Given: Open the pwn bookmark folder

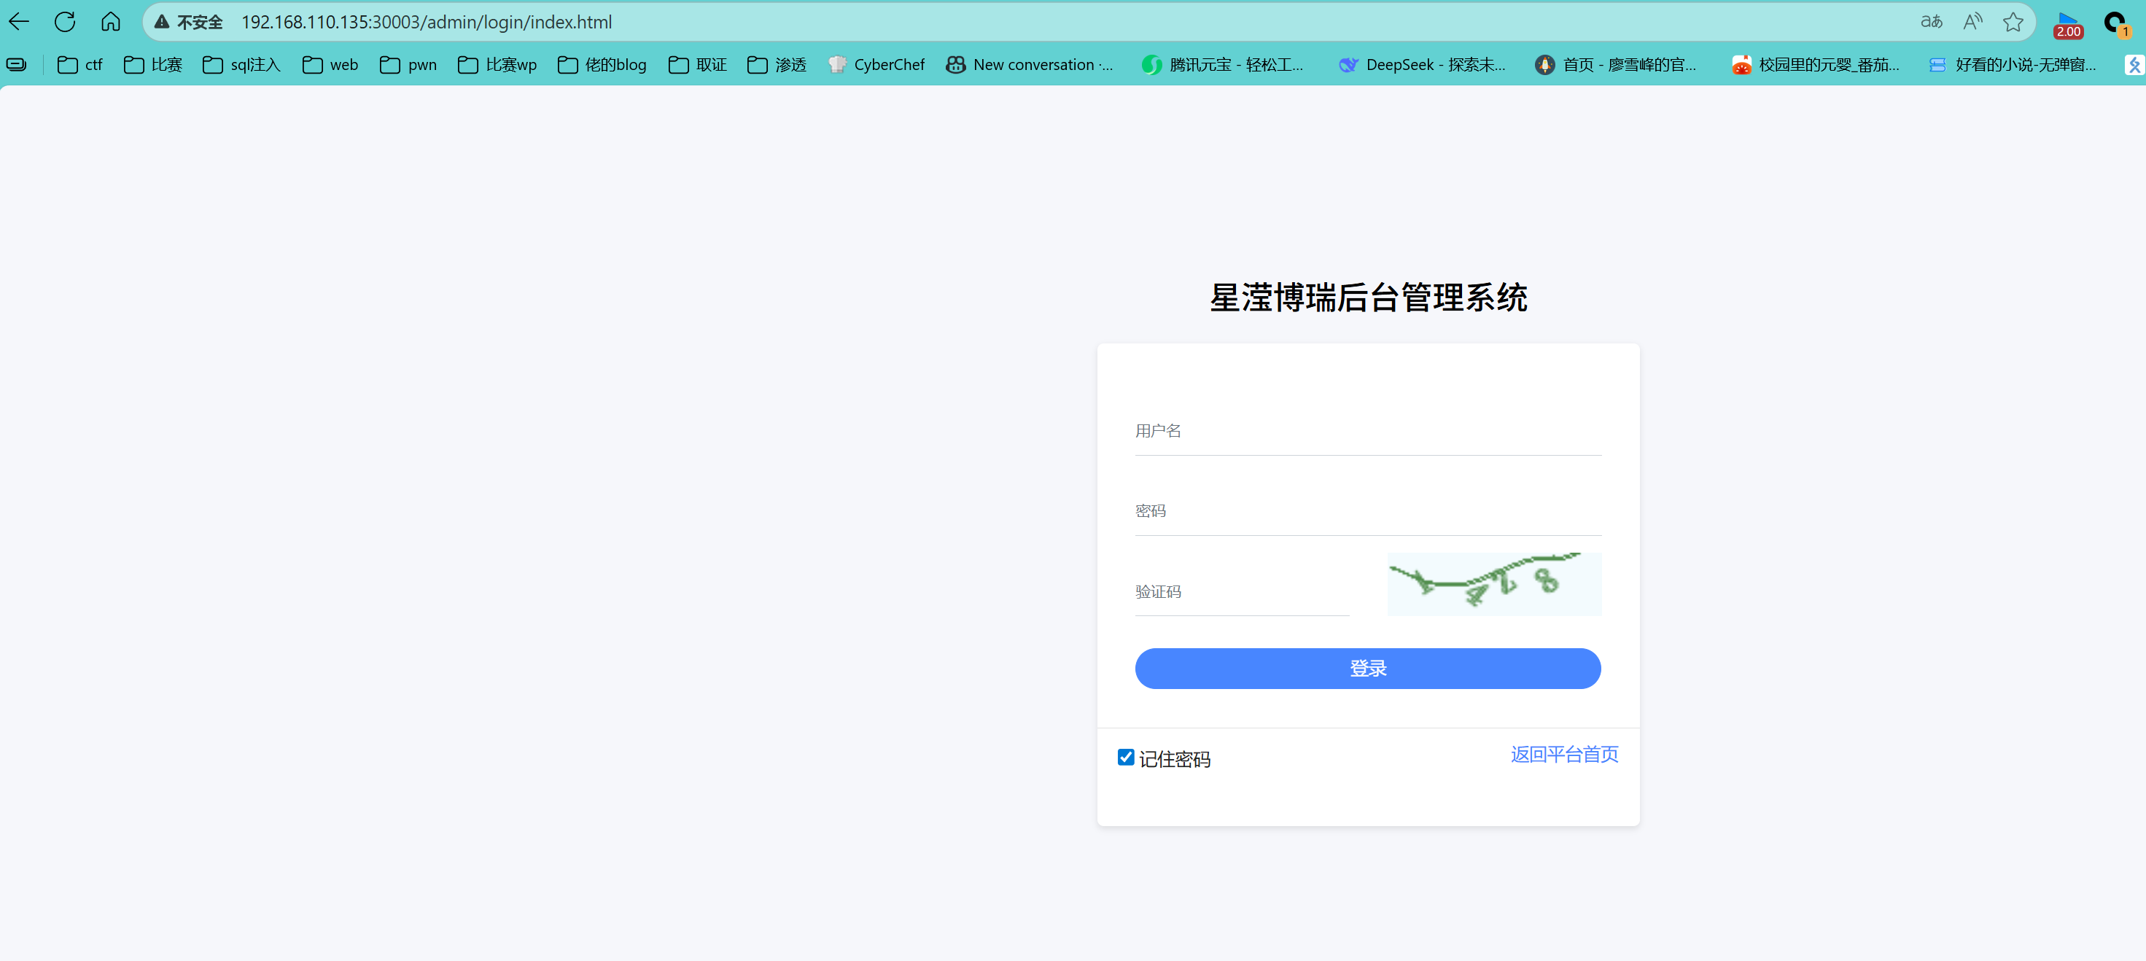Looking at the screenshot, I should click(x=408, y=65).
